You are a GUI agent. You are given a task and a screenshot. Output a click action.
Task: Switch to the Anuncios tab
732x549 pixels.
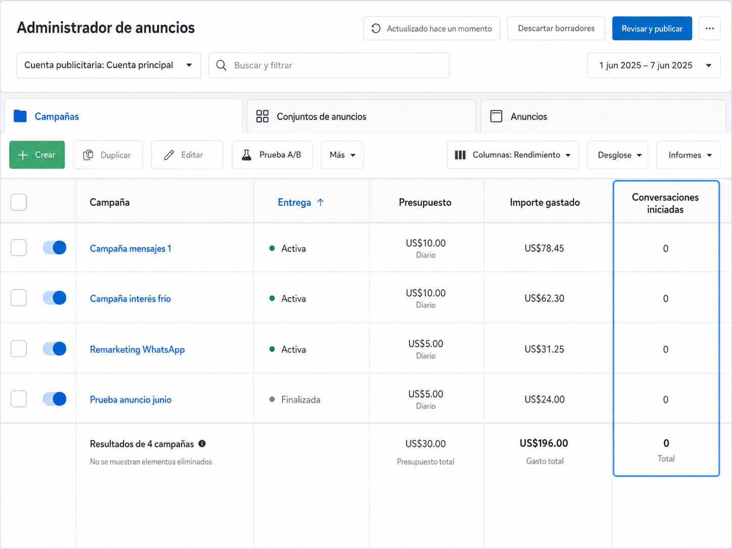[604, 116]
